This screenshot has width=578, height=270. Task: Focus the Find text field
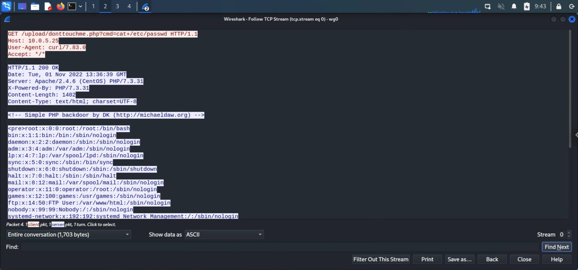[280, 247]
